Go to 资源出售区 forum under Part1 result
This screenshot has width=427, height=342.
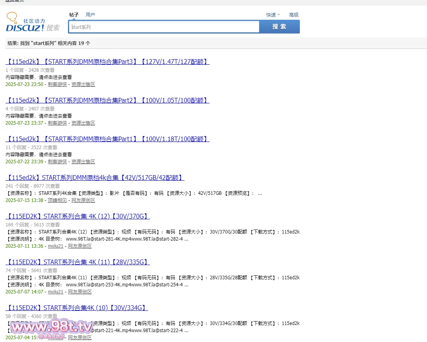coord(83,162)
